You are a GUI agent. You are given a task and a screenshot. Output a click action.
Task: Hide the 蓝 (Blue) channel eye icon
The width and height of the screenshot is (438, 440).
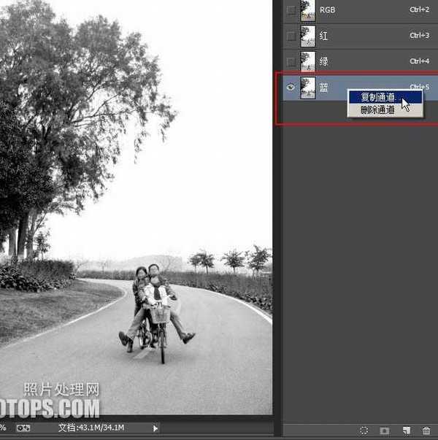[x=291, y=88]
